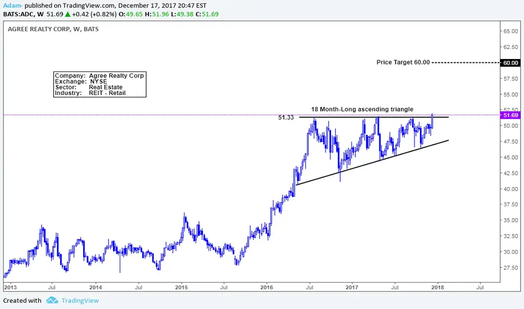Click the 35.00 price axis label
Viewport: 524px width, 309px height.
click(x=511, y=220)
